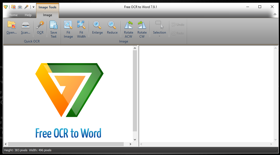
Task: Close the Free OCR to Word window
Action: click(272, 7)
